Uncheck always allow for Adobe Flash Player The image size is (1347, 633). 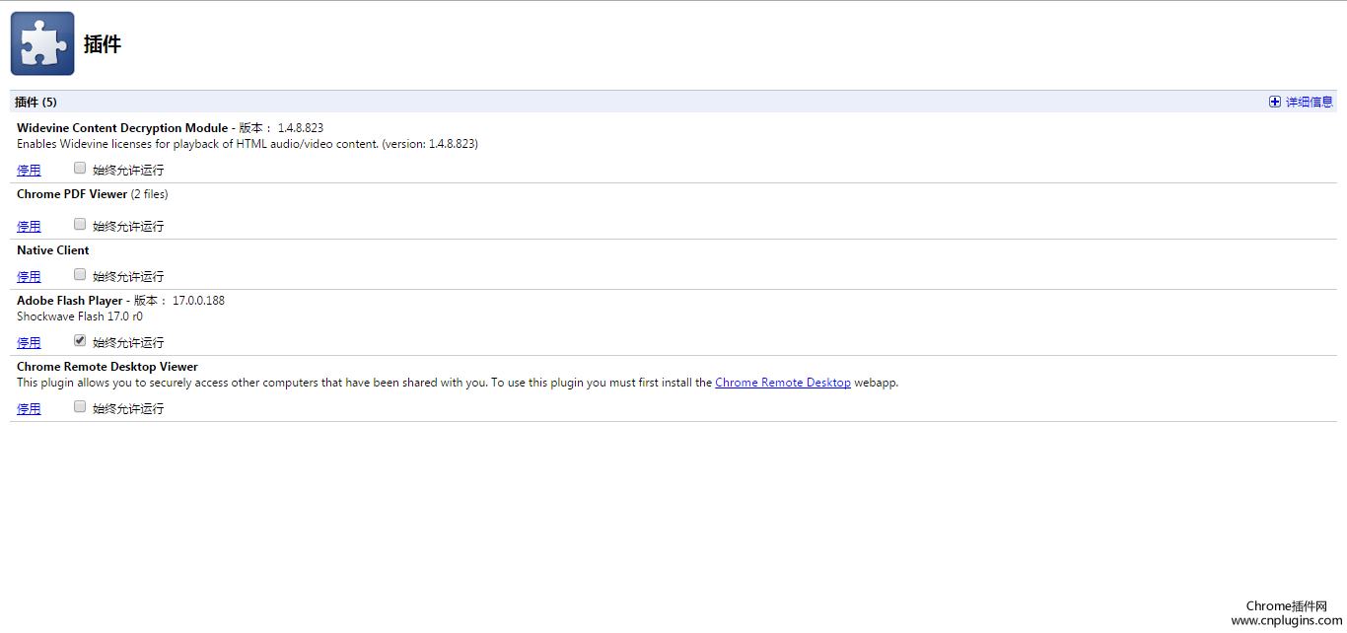coord(80,341)
